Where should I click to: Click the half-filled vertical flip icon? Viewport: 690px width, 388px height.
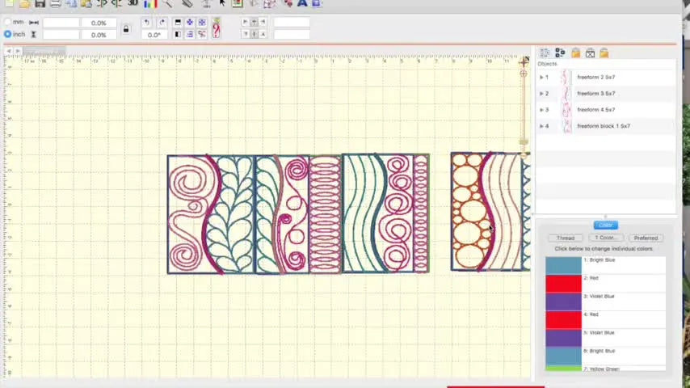178,34
